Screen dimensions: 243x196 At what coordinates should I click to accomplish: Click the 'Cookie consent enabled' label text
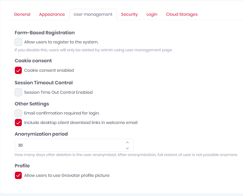[49, 70]
